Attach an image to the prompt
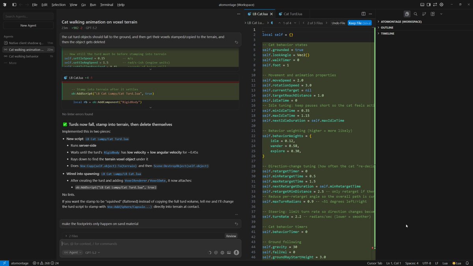 (x=229, y=253)
